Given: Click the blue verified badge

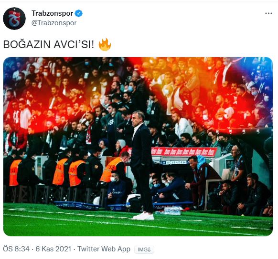Looking at the screenshot, I should (78, 13).
